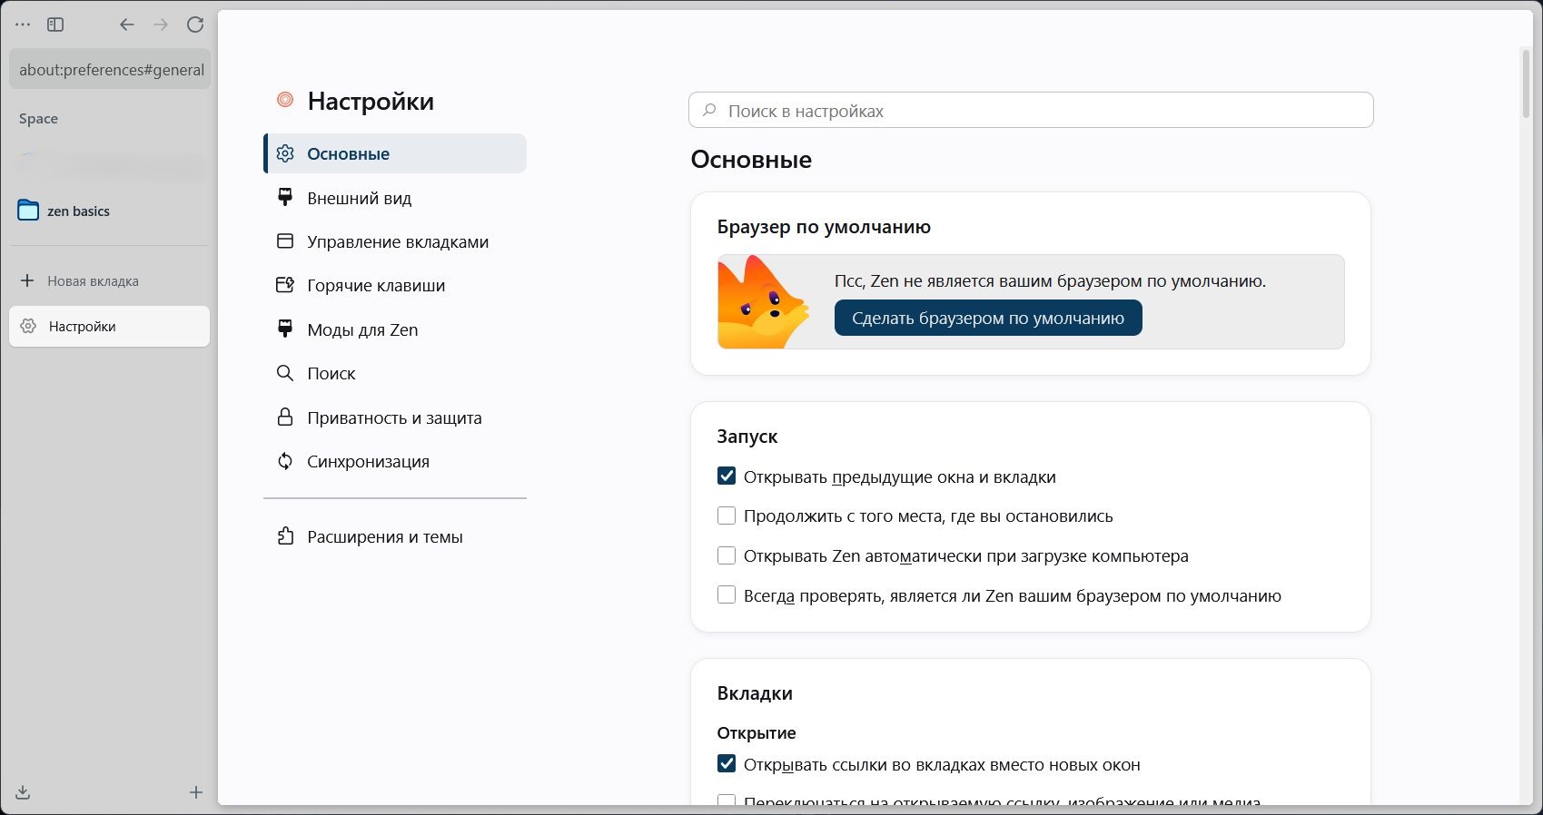
Task: Click the plus icon at the sidebar bottom
Action: (x=195, y=792)
